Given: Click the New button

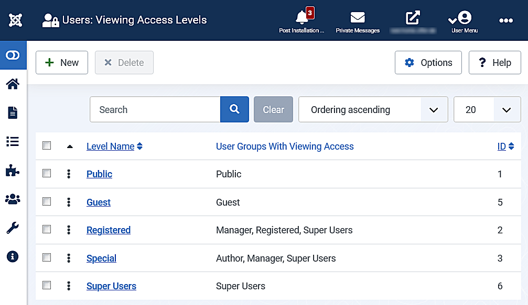Looking at the screenshot, I should pos(62,63).
